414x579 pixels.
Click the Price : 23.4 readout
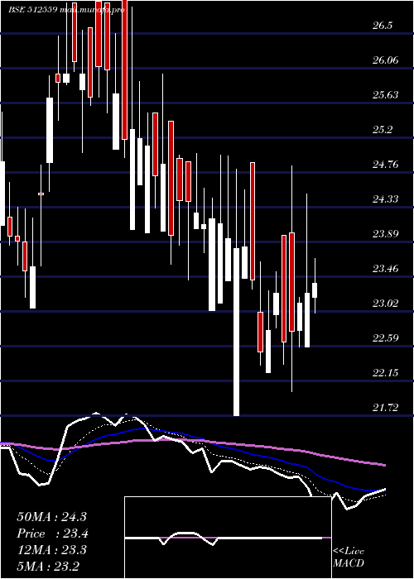click(x=53, y=534)
